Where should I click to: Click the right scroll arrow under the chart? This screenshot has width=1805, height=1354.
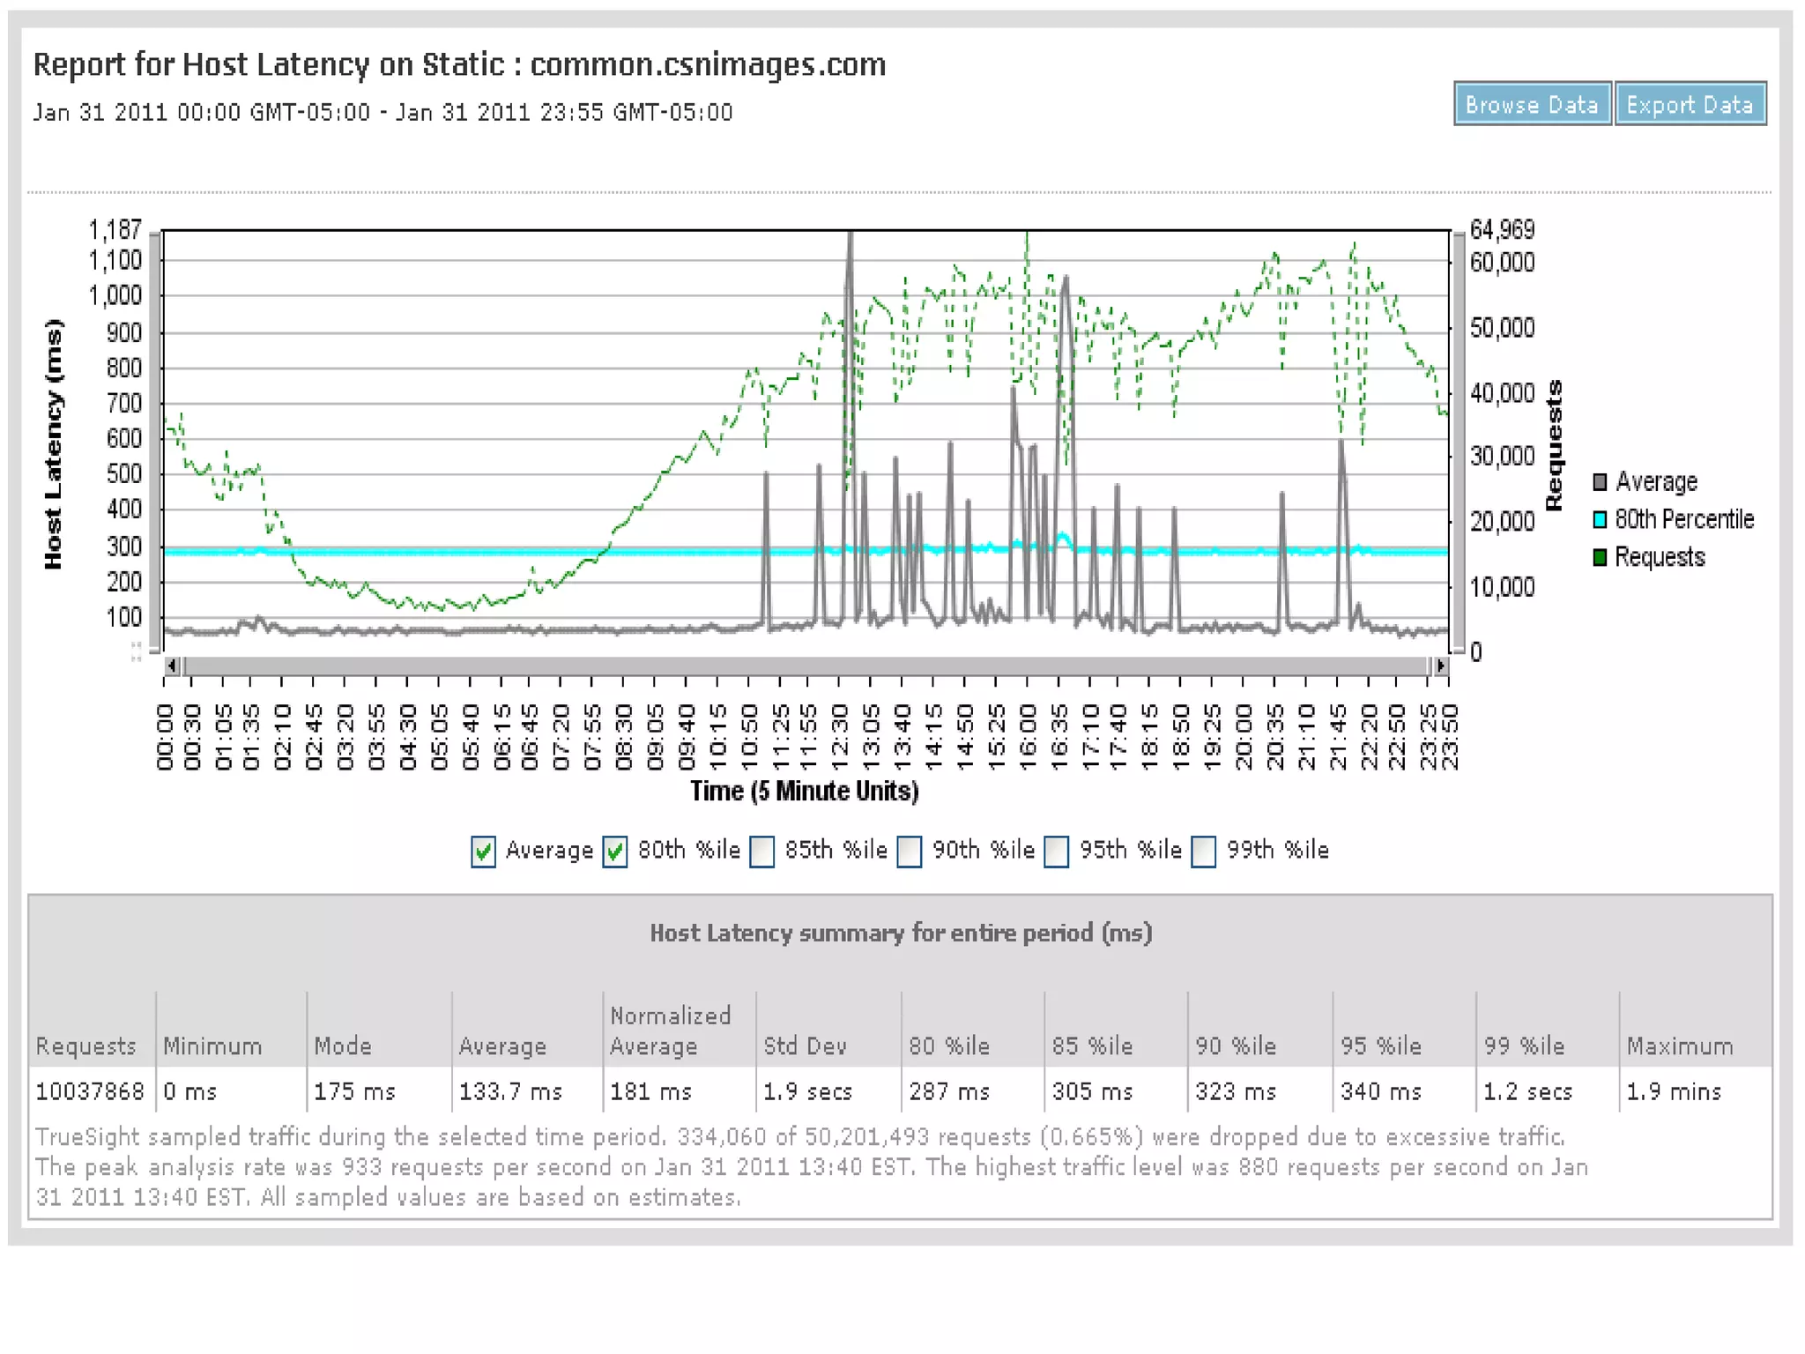point(1440,666)
